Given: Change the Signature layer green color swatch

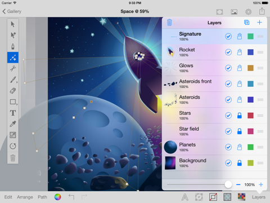Looking at the screenshot, I should pos(250,36).
